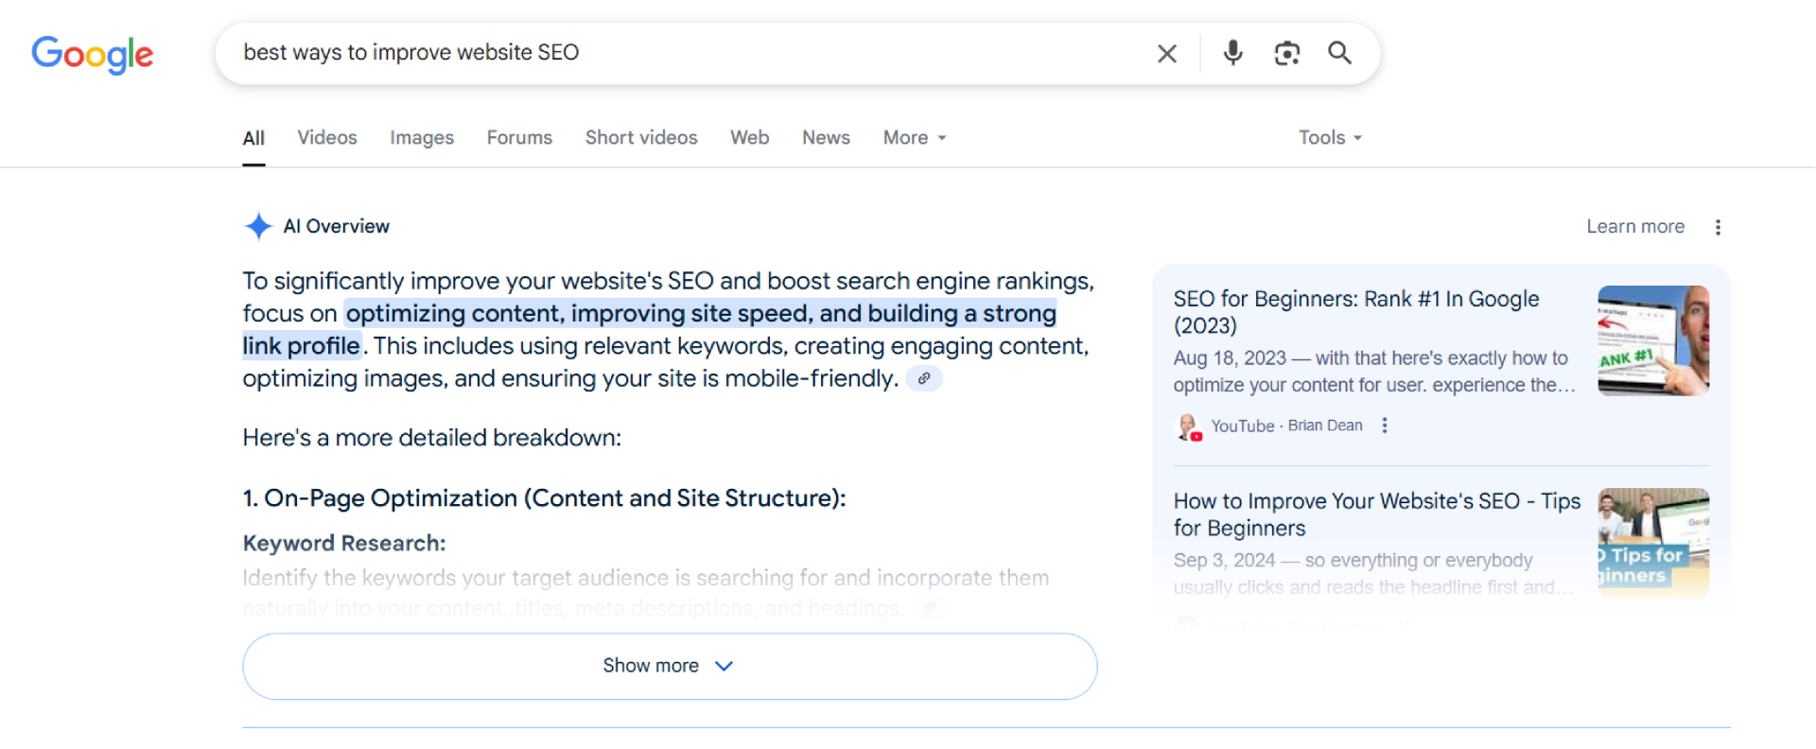Switch to the Web tab
Image resolution: width=1816 pixels, height=749 pixels.
[749, 138]
